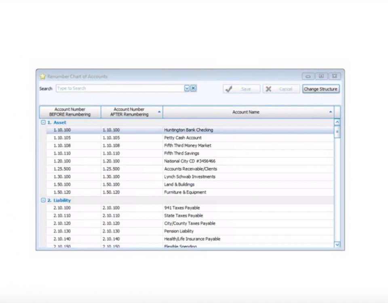Maximize the Renumber Chart of Accounts window
388x303 pixels.
321,76
